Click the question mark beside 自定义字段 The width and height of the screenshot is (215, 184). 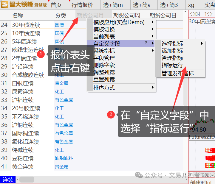[146, 43]
